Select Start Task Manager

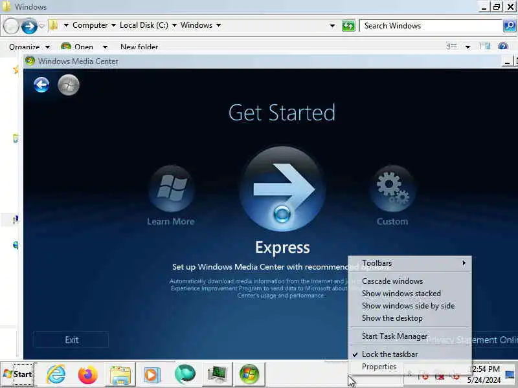coord(410,336)
